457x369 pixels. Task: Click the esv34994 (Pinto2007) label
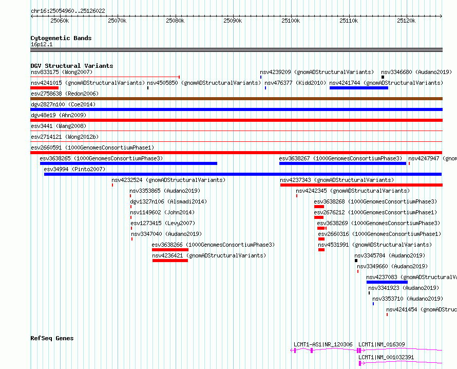coord(74,169)
